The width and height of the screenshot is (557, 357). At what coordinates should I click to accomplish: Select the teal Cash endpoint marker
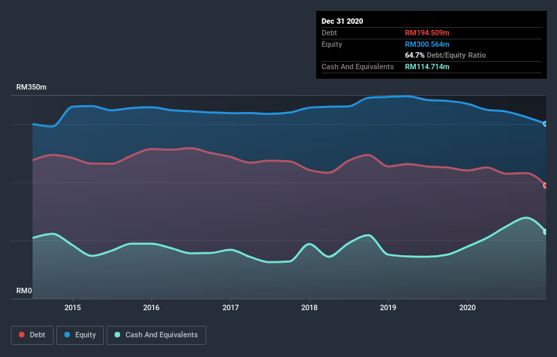click(545, 231)
